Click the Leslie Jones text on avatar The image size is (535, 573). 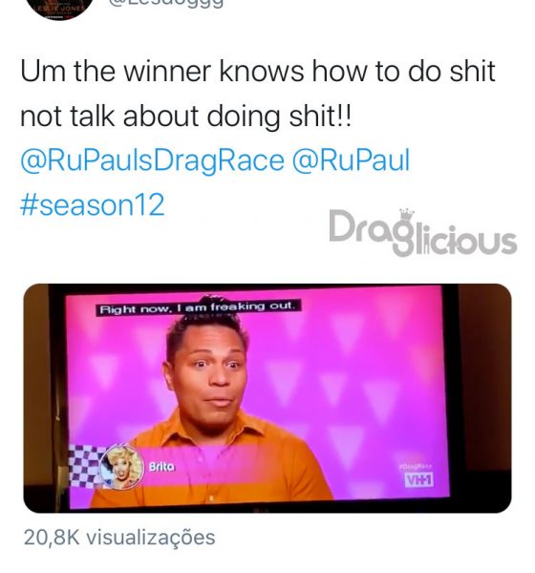coord(59,8)
